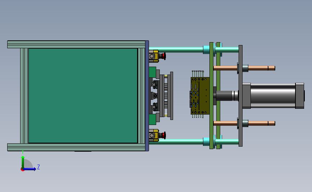Image resolution: width=312 pixels, height=192 pixels.
Task: Select the lower green block beside blue plate
Action: [x=153, y=119]
